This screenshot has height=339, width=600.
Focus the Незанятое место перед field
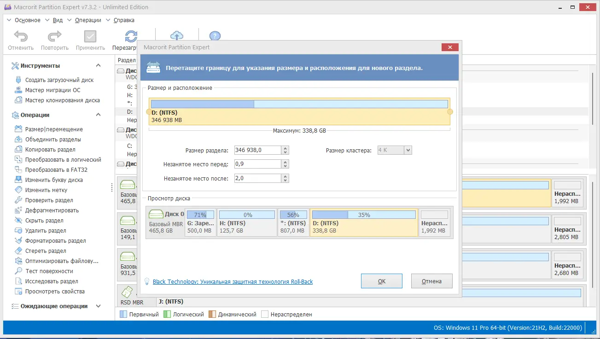tap(258, 164)
